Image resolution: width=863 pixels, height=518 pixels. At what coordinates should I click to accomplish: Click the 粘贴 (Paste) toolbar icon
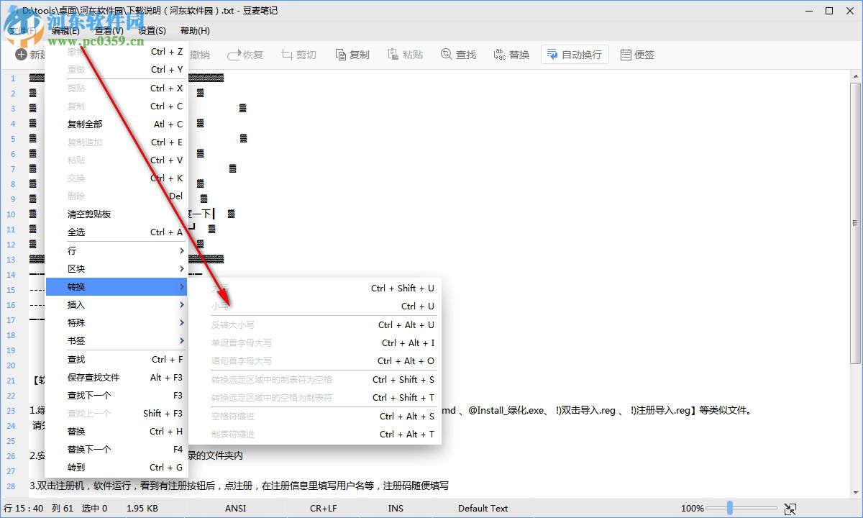(x=405, y=53)
